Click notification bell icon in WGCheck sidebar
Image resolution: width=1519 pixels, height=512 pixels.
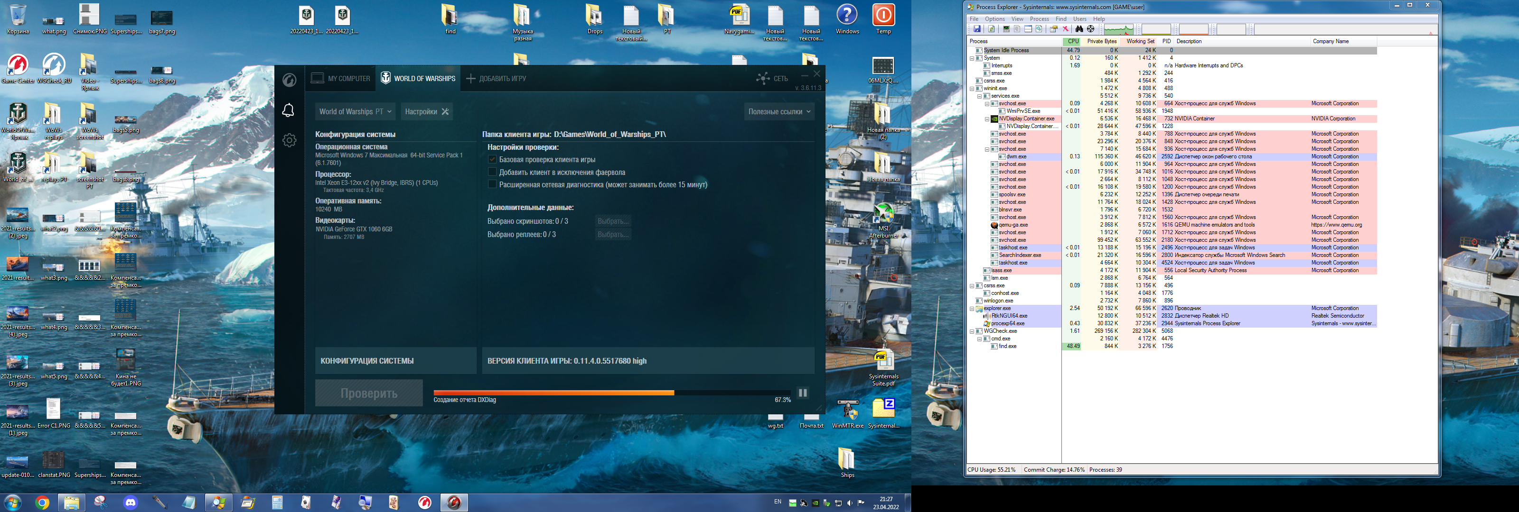click(x=288, y=110)
